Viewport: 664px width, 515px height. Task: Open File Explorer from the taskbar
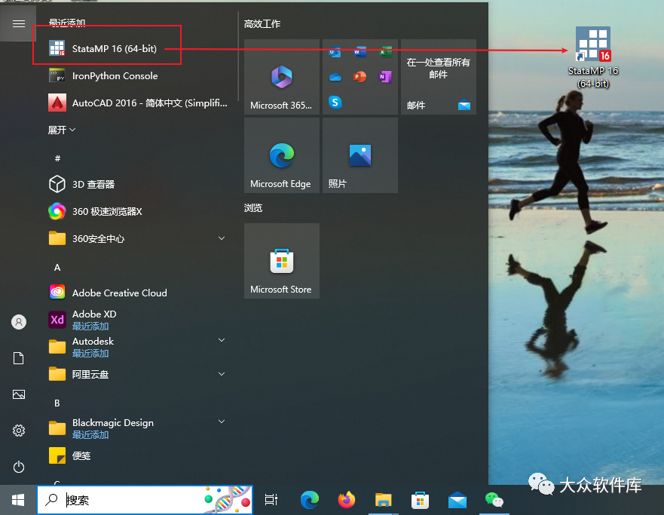point(383,500)
